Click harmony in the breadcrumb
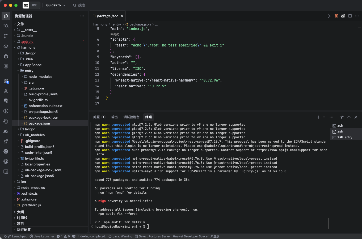The height and width of the screenshot is (239, 362). tap(100, 24)
